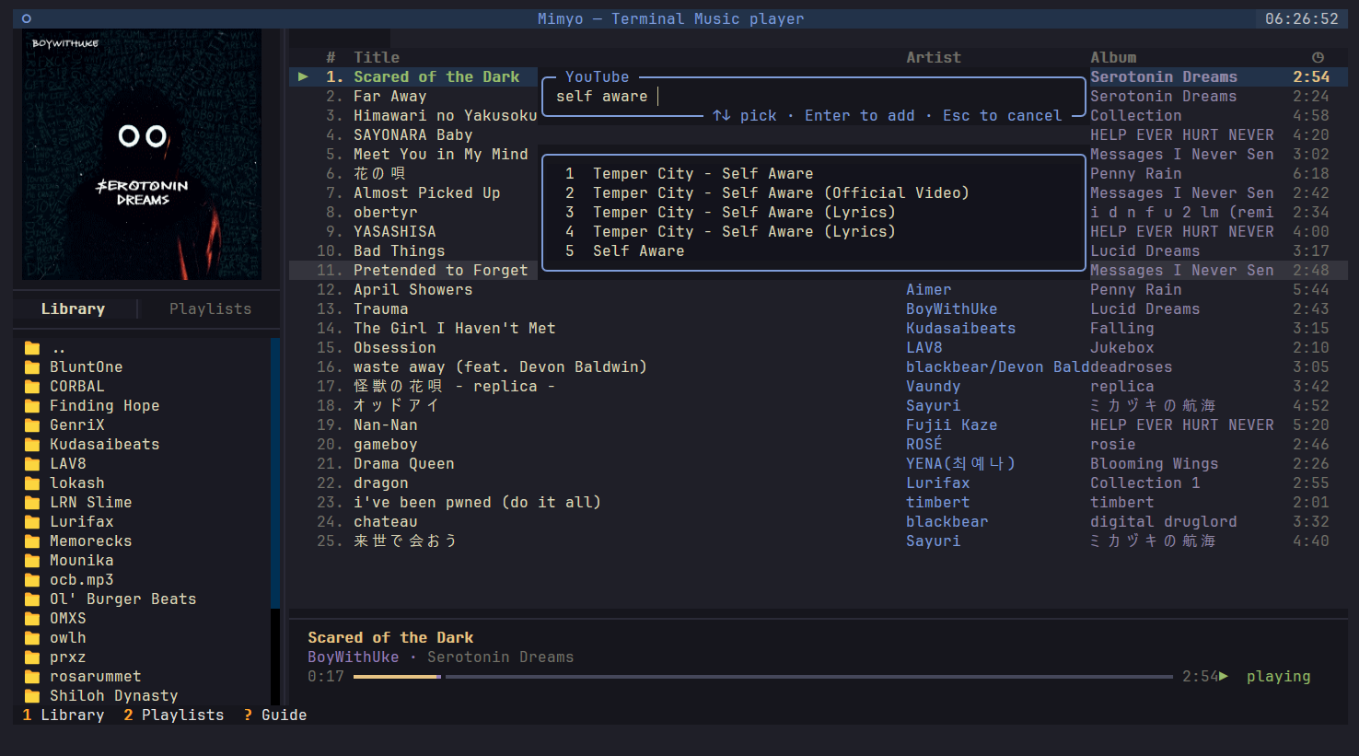Screen dimensions: 1359x756
Task: Click the circle icon in the title bar
Action: coord(27,18)
